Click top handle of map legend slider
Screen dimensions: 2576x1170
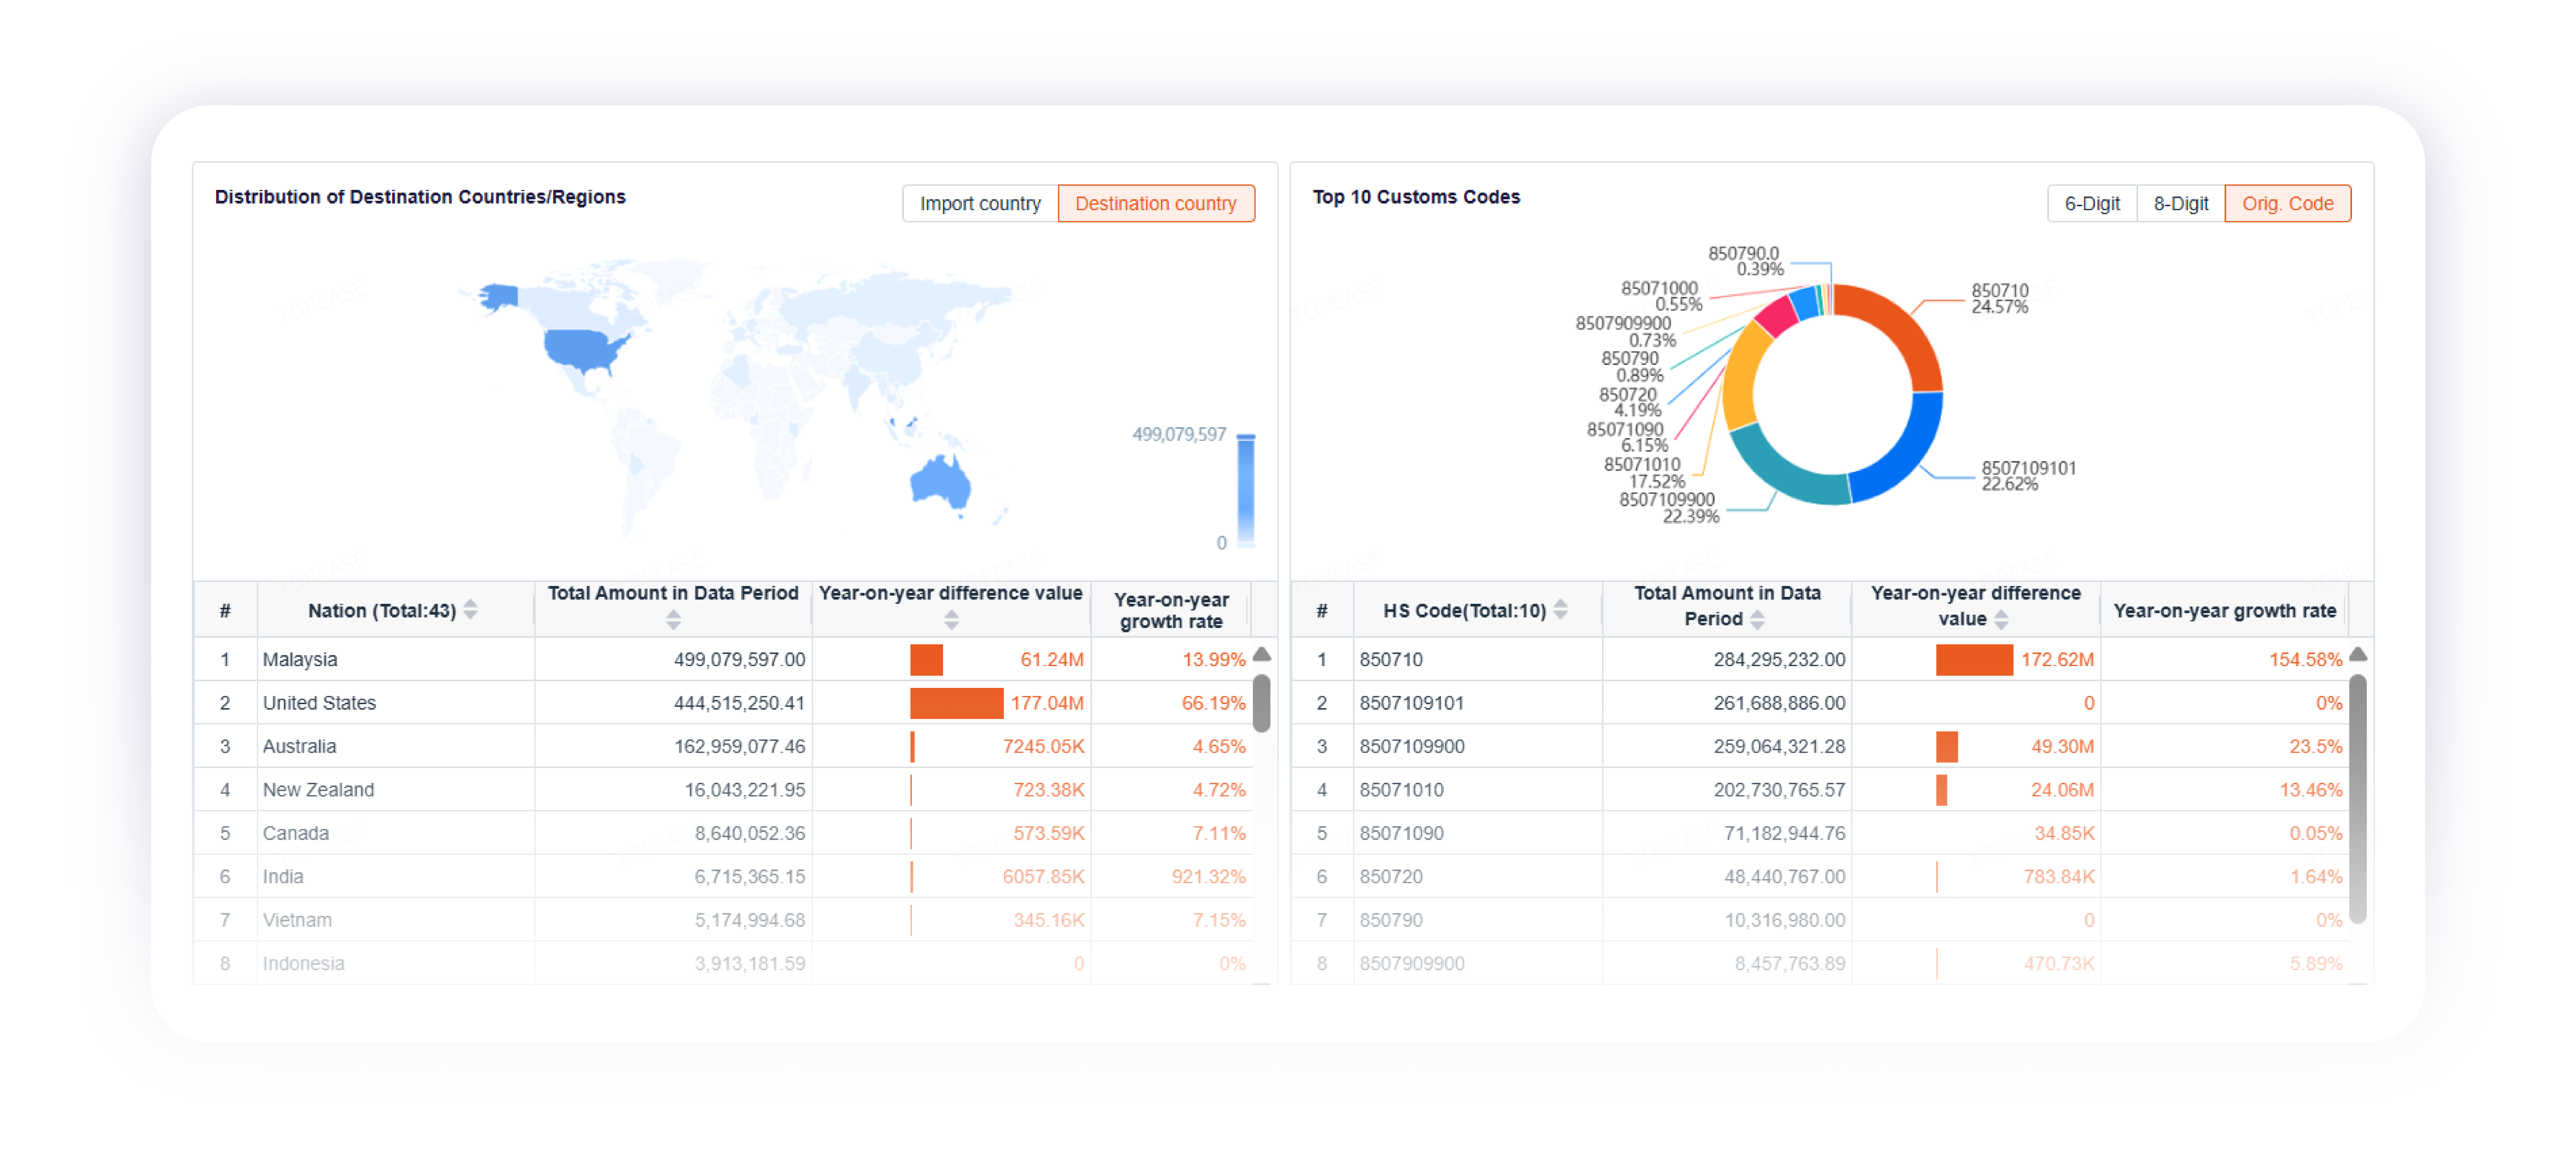[x=1246, y=436]
